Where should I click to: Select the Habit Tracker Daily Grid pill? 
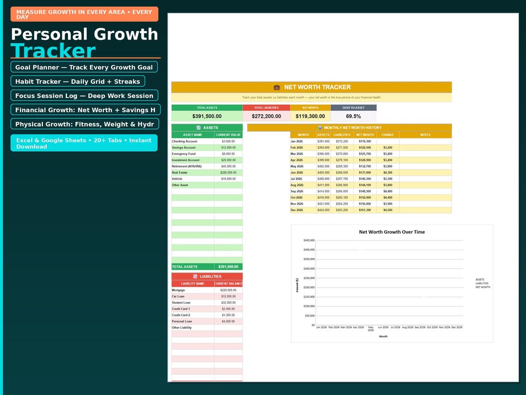coord(78,81)
